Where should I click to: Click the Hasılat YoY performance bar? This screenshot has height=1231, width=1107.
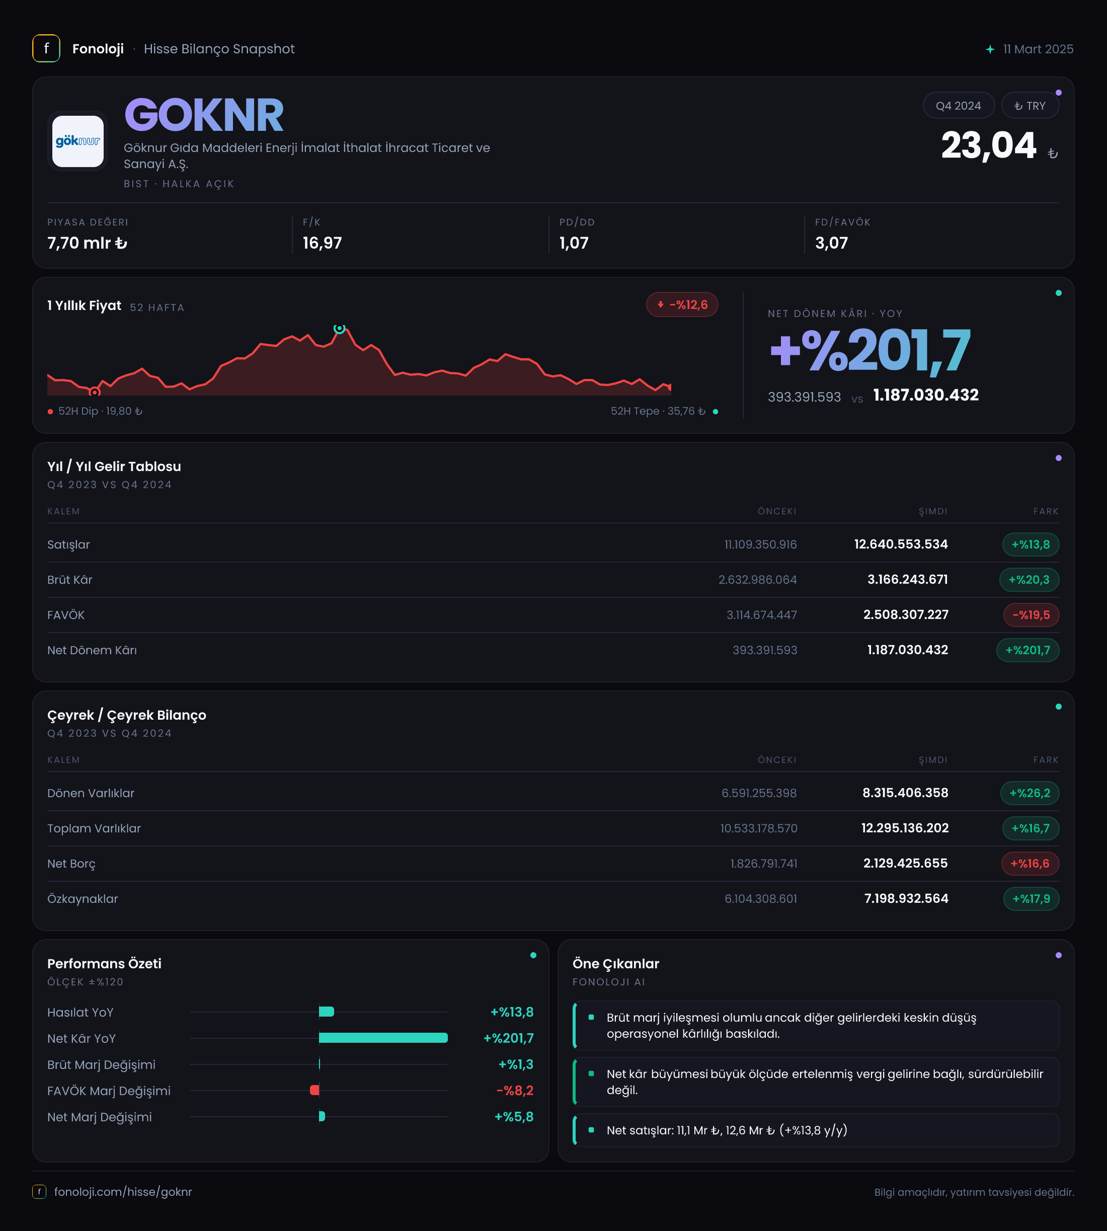click(326, 1012)
